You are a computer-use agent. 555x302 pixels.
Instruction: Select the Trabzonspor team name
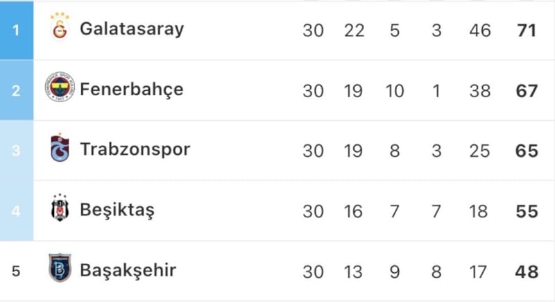pos(135,149)
